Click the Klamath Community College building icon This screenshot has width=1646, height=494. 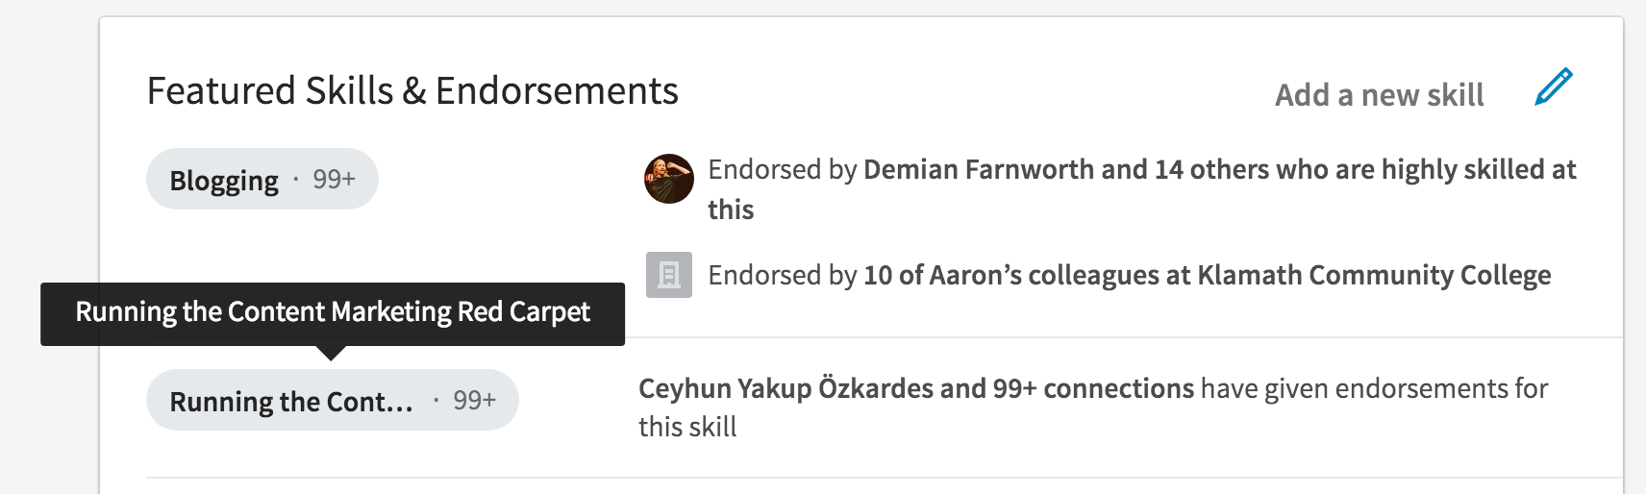(x=669, y=275)
